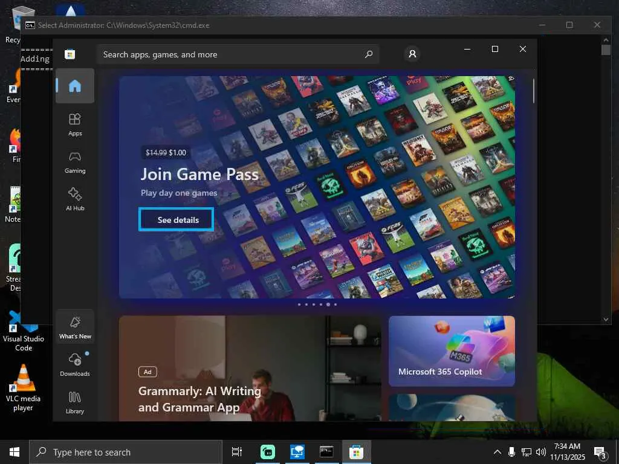Image resolution: width=619 pixels, height=464 pixels.
Task: Click See details for Game Pass
Action: 176,219
